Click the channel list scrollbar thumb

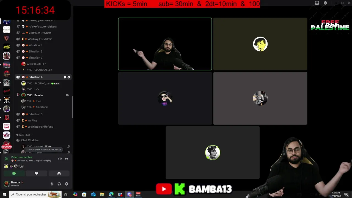point(73,107)
